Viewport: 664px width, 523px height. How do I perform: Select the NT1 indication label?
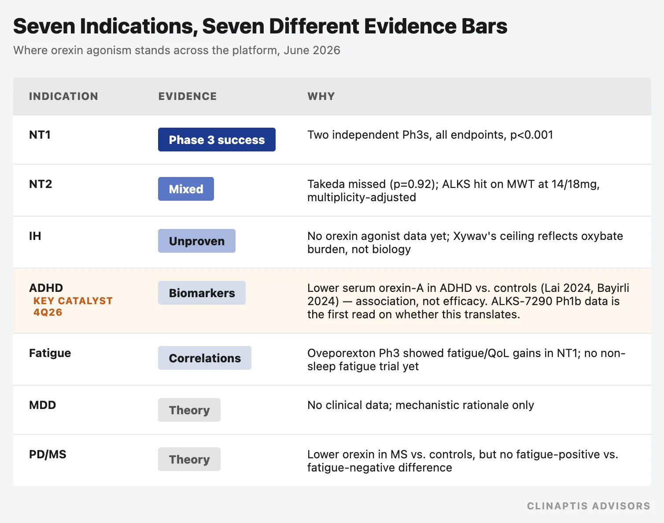(x=40, y=135)
